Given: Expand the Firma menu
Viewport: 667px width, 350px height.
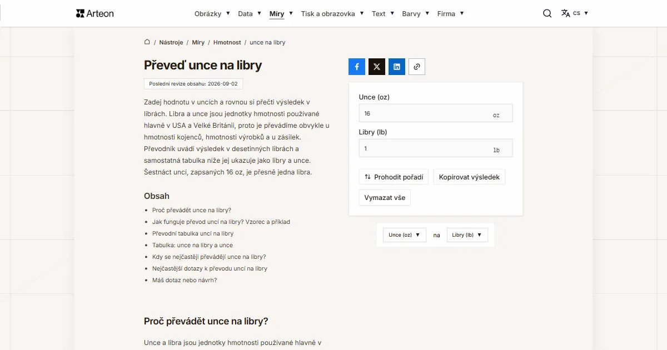Looking at the screenshot, I should coord(451,14).
